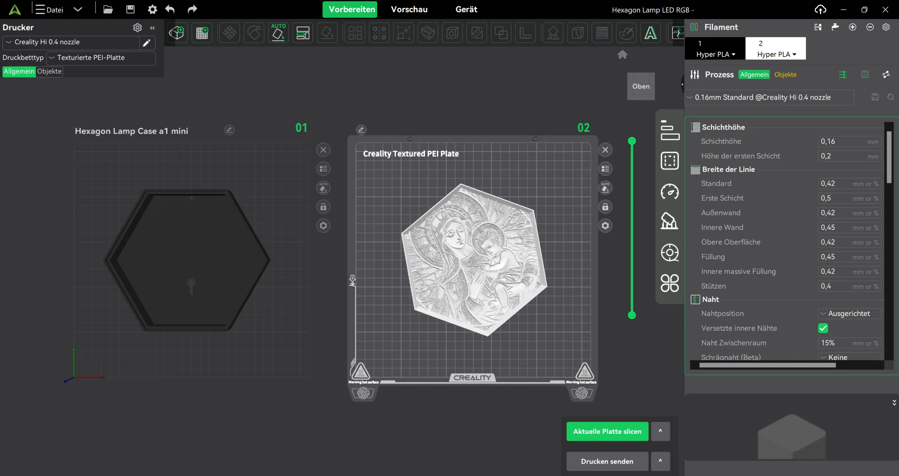Screen dimensions: 899x476
Task: Click the share icon in Prozess header
Action: [886, 74]
